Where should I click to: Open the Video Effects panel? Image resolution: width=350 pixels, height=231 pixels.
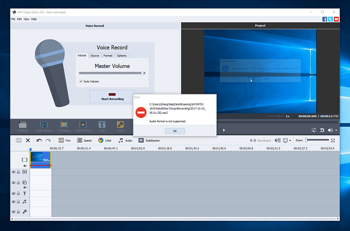[83, 126]
